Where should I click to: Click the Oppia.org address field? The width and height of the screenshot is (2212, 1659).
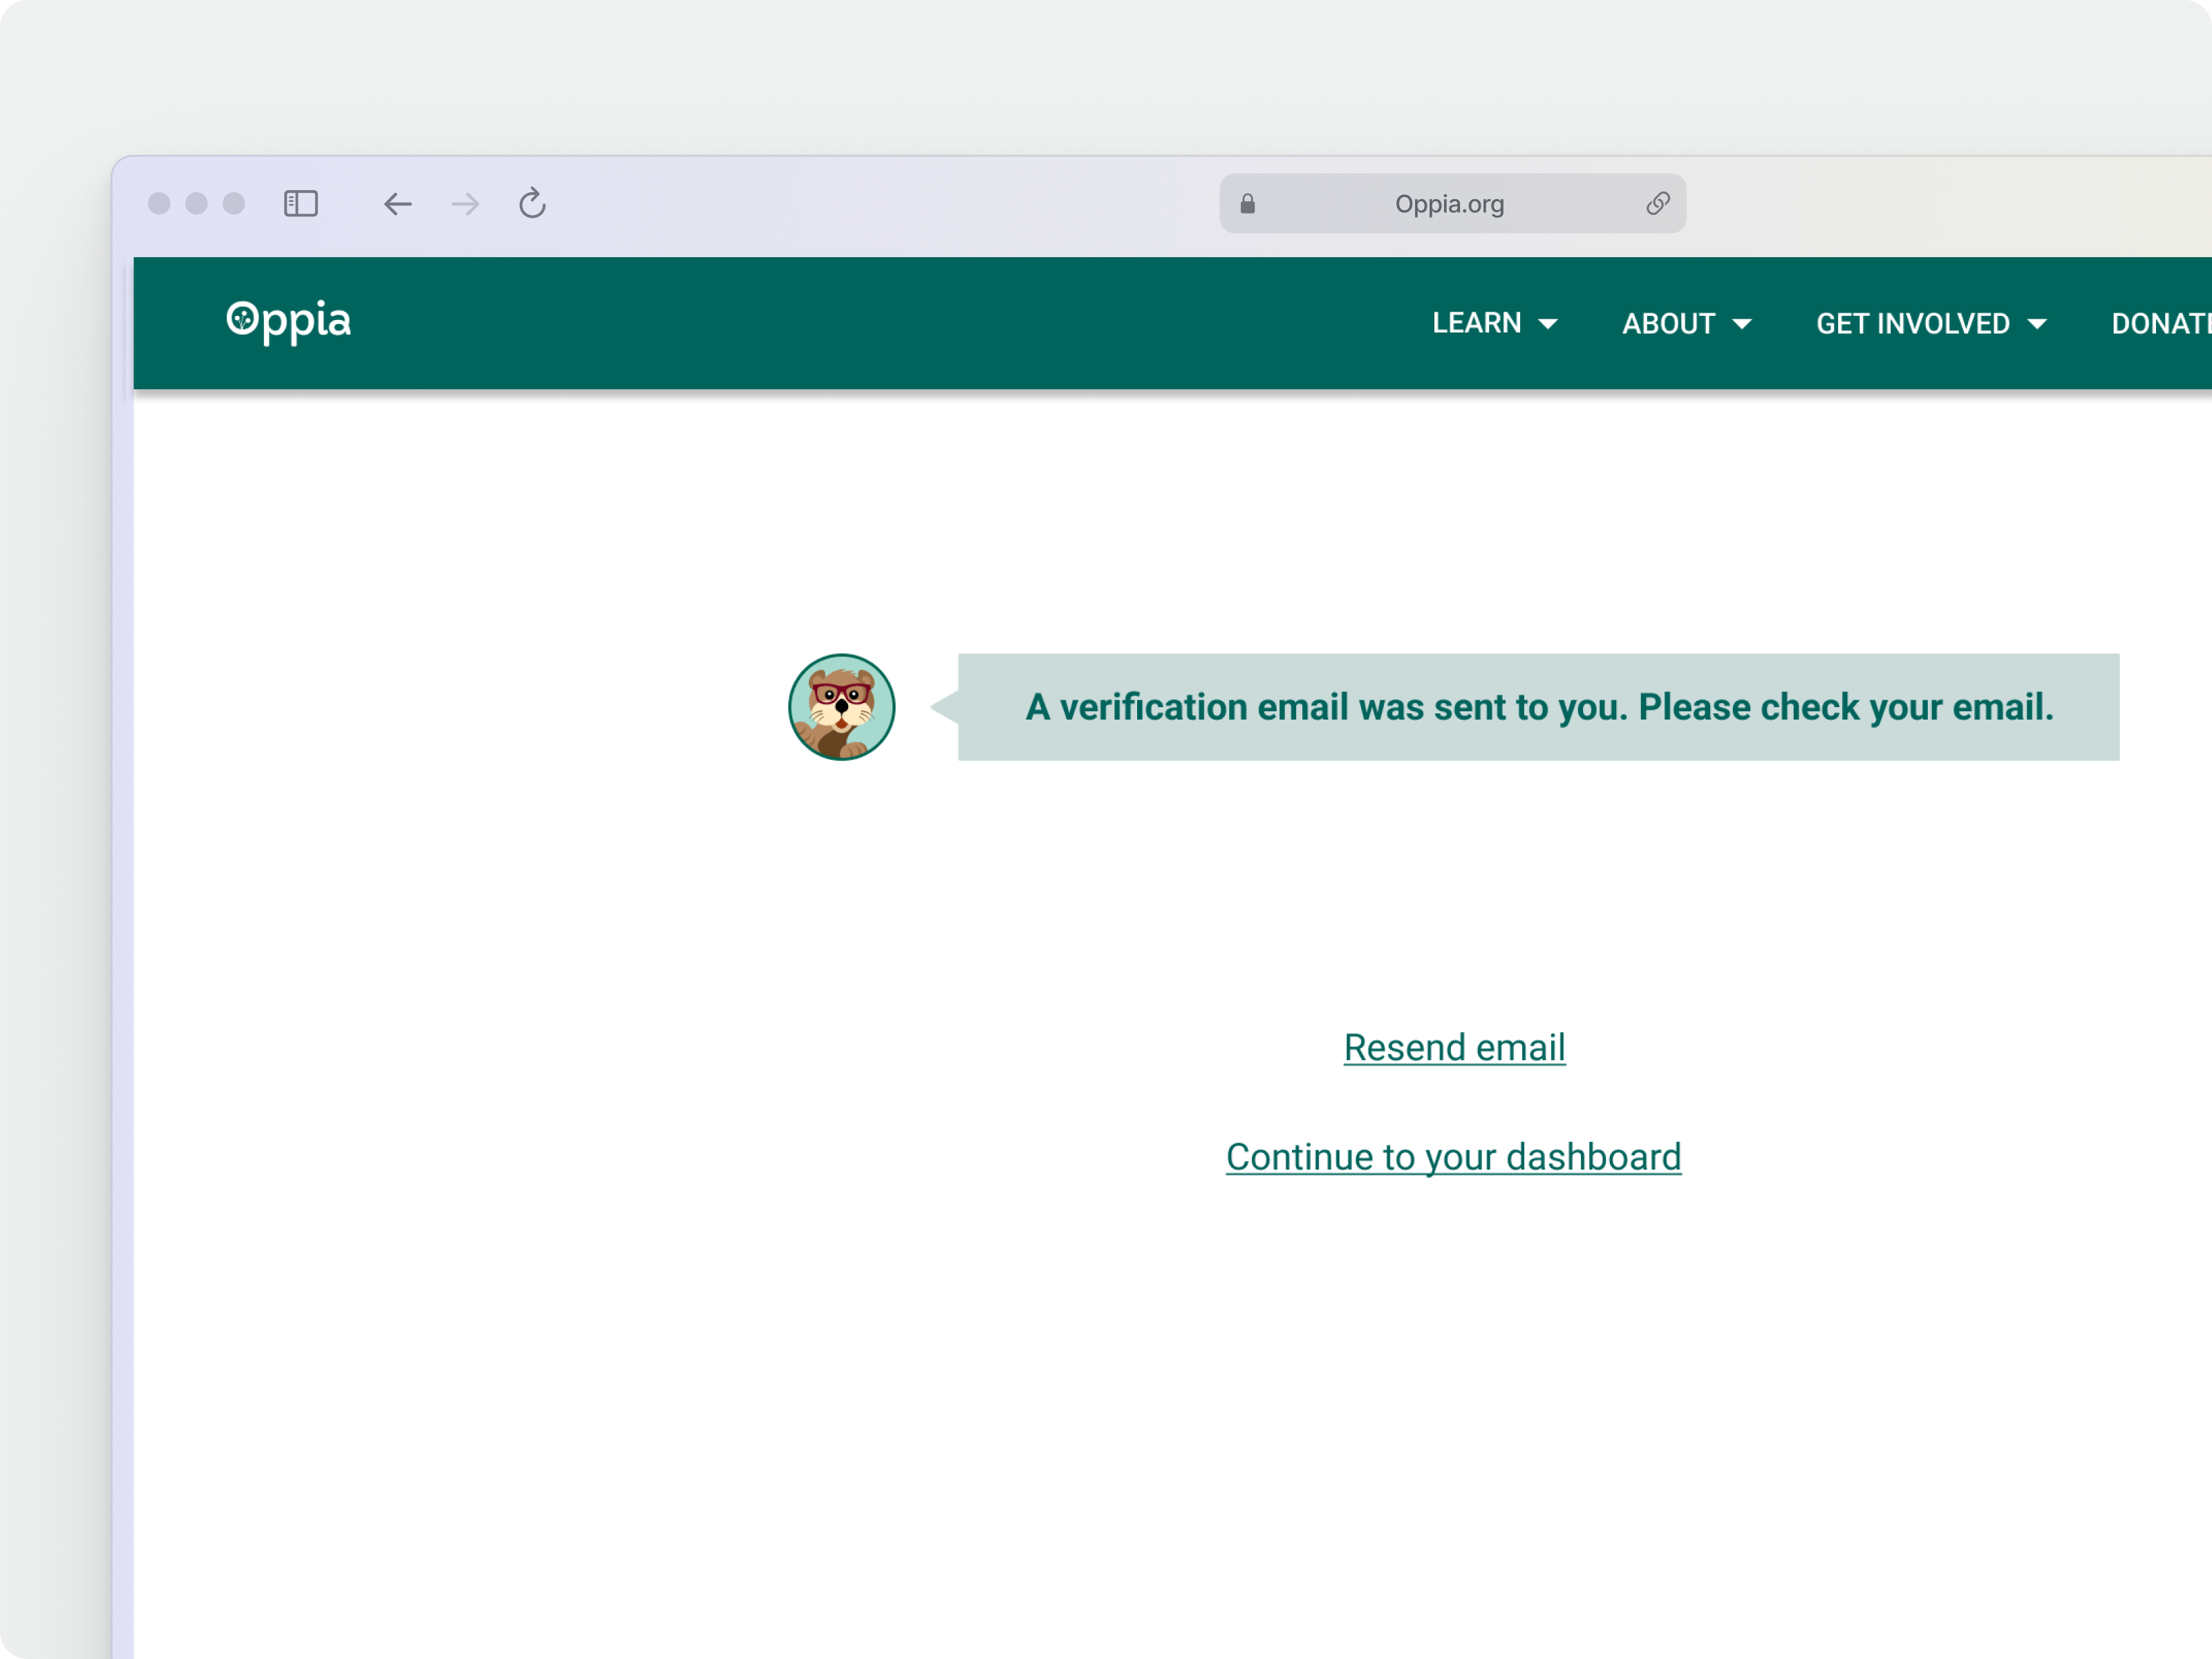[1449, 204]
